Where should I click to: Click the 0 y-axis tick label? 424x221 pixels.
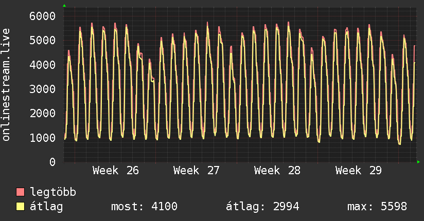tap(52, 162)
